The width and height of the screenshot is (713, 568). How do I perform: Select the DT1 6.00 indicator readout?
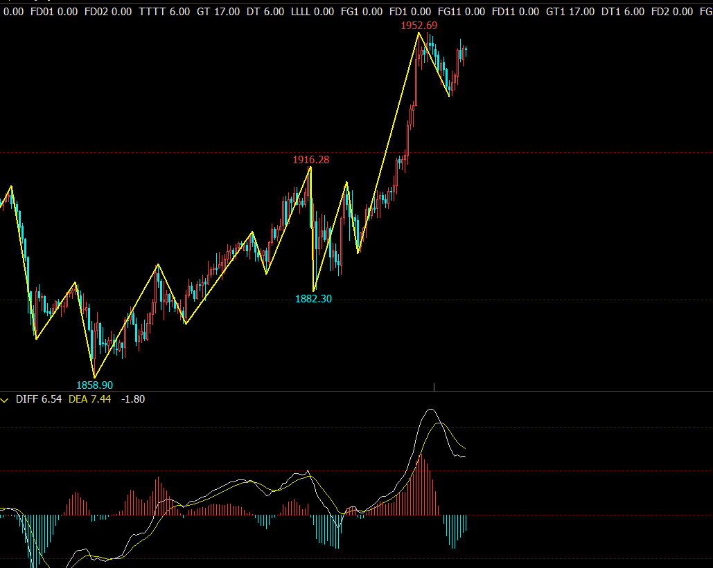point(623,12)
